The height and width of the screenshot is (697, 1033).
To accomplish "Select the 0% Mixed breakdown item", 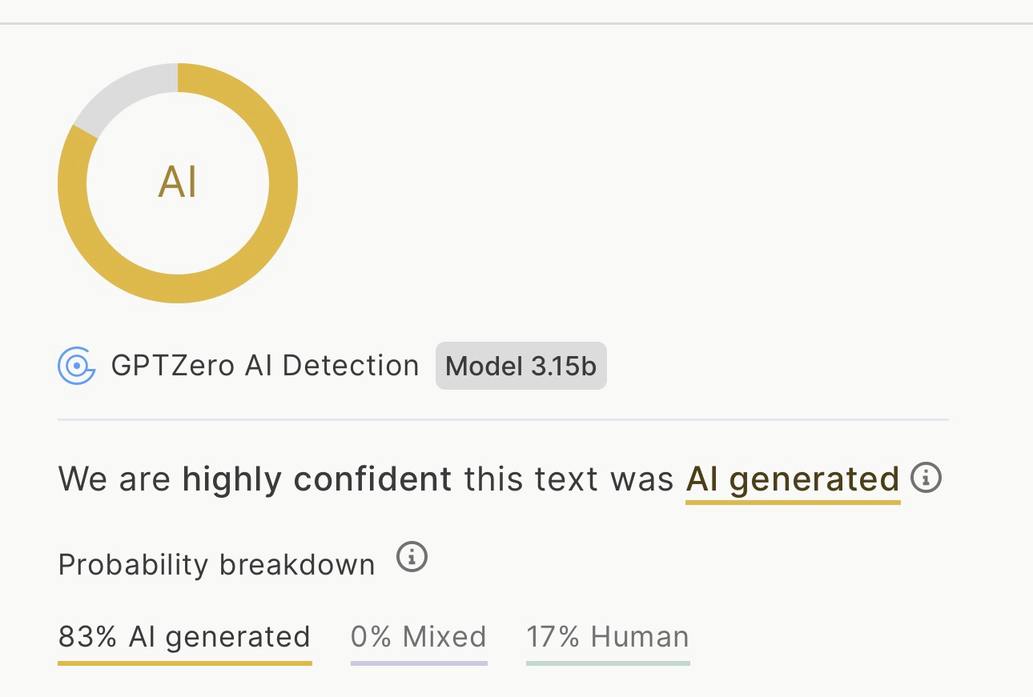I will 419,637.
